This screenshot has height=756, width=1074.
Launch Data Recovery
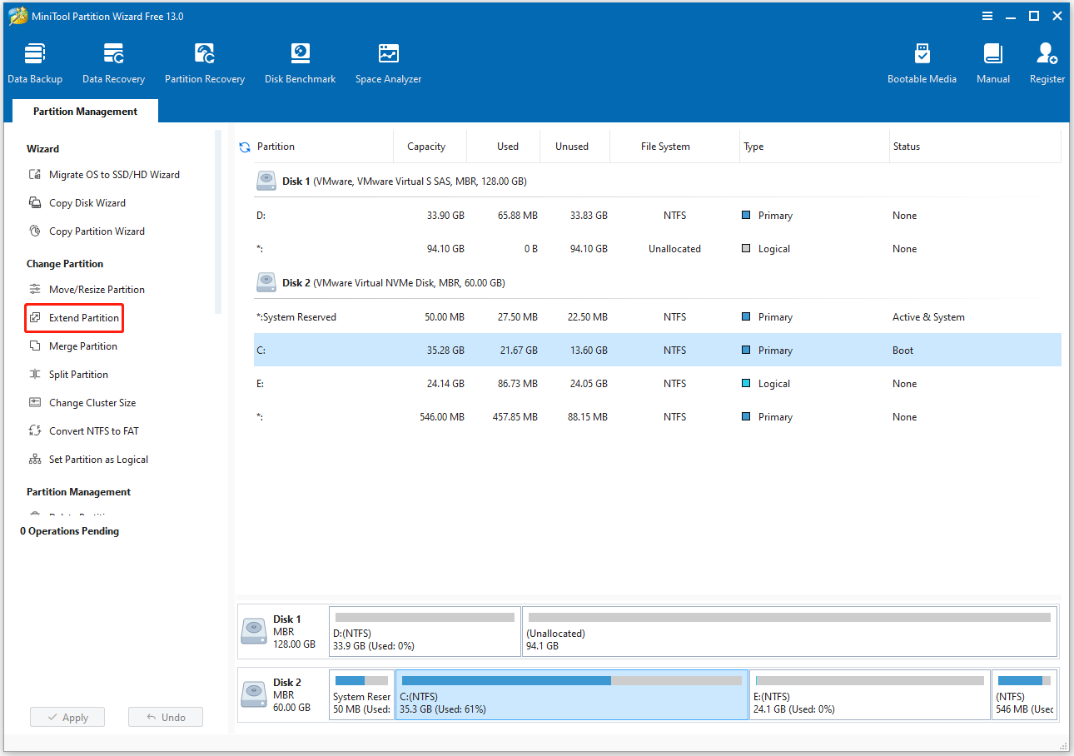pyautogui.click(x=113, y=62)
